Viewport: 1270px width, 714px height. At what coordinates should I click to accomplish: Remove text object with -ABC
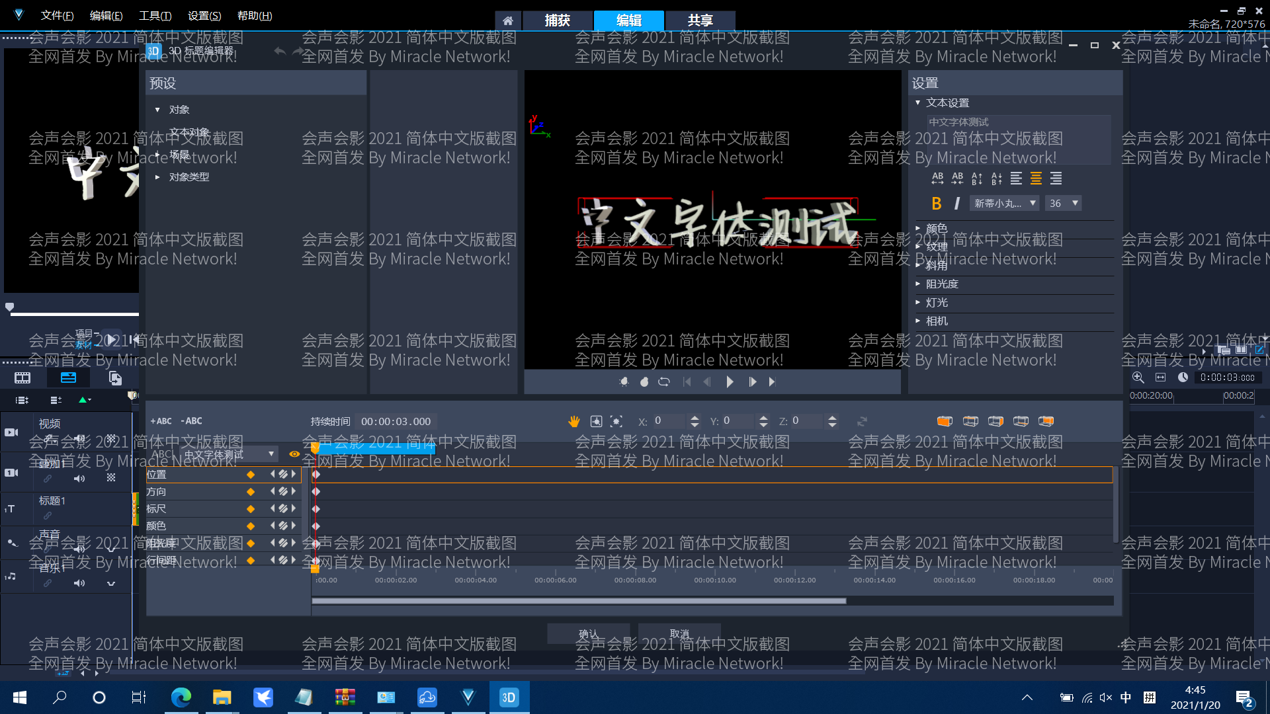point(192,421)
